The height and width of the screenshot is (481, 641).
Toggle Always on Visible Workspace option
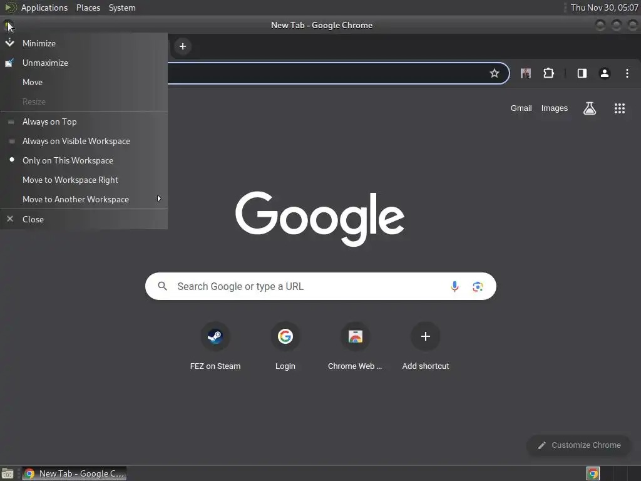click(x=84, y=141)
